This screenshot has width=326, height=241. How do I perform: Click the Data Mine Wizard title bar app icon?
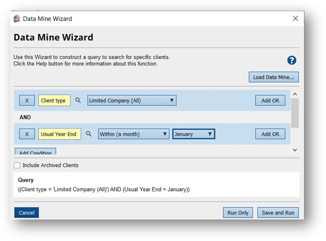17,18
